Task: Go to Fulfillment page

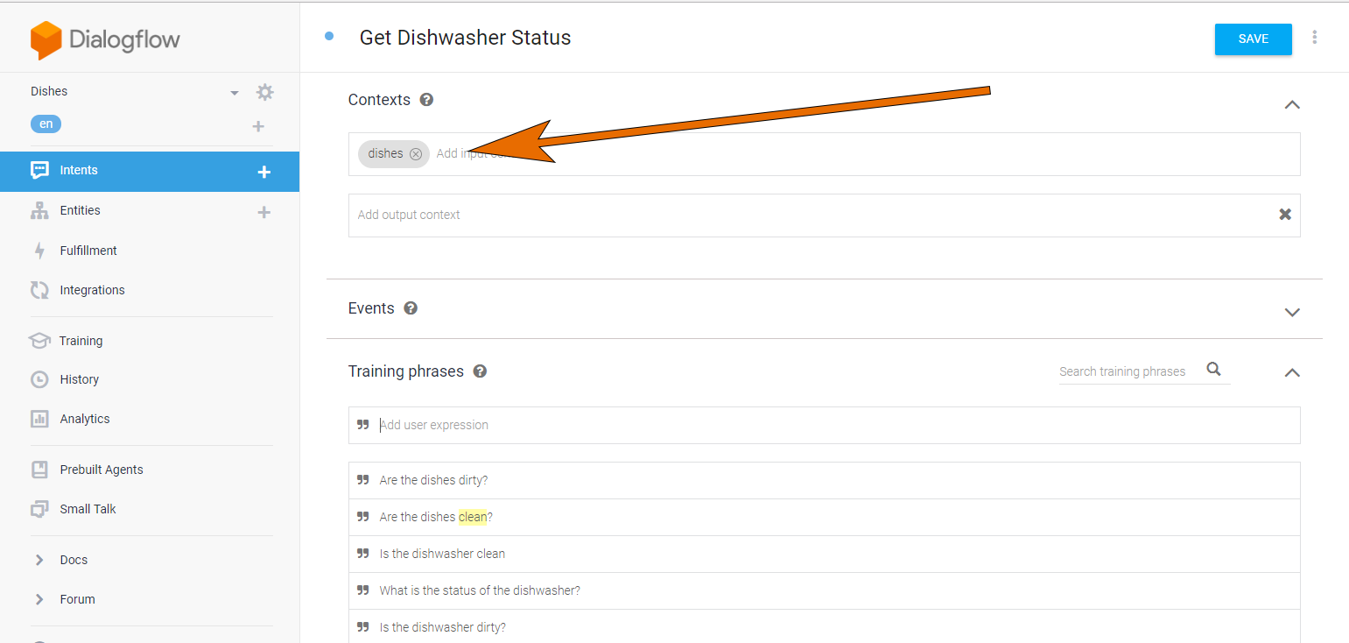Action: pyautogui.click(x=88, y=251)
